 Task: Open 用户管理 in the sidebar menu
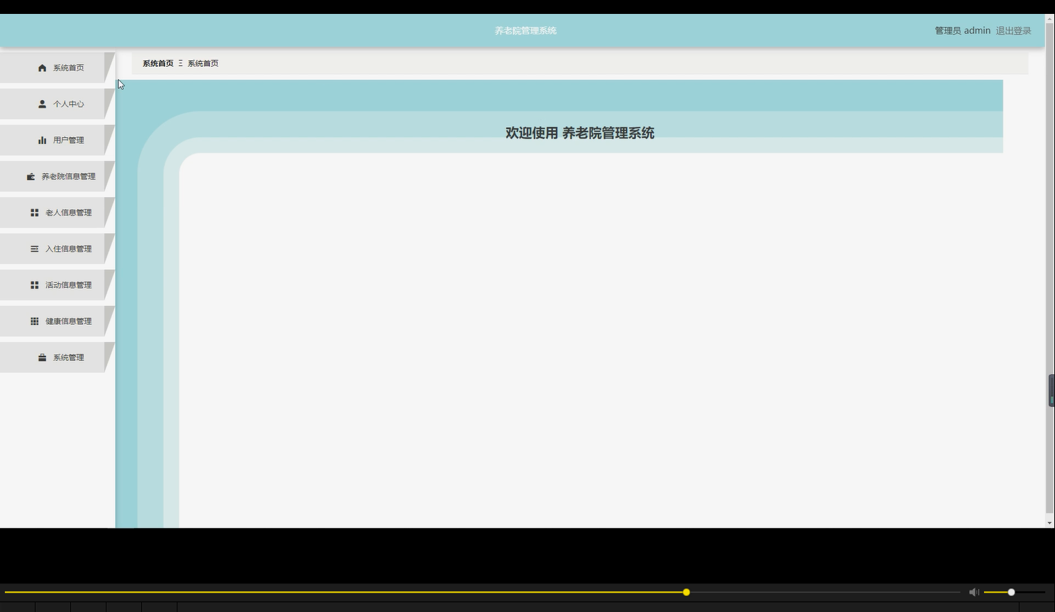tap(57, 140)
